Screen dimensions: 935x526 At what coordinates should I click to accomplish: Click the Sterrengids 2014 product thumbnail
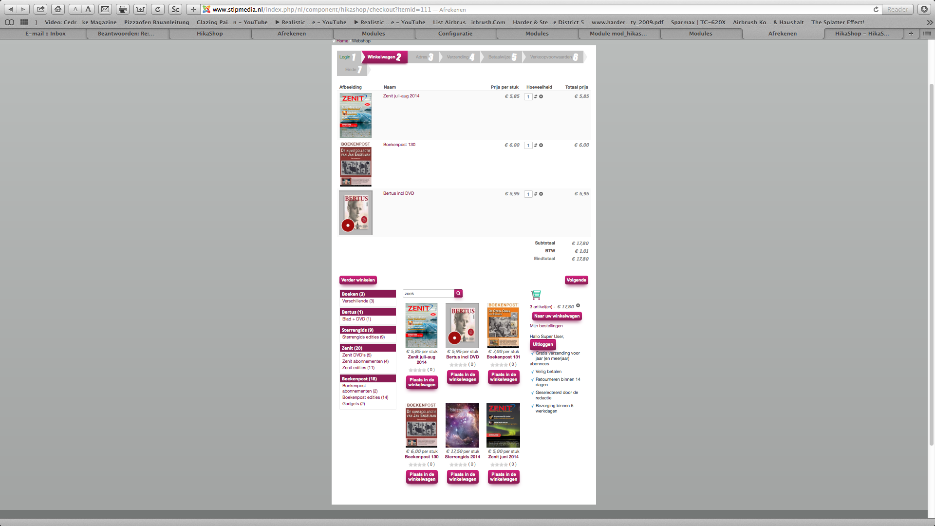pyautogui.click(x=462, y=425)
